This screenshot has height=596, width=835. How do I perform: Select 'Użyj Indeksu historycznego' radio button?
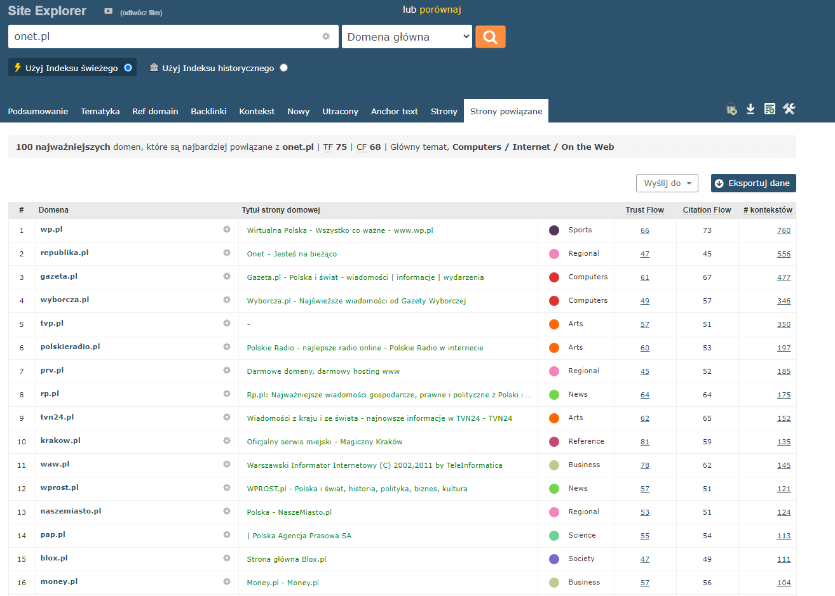point(283,67)
